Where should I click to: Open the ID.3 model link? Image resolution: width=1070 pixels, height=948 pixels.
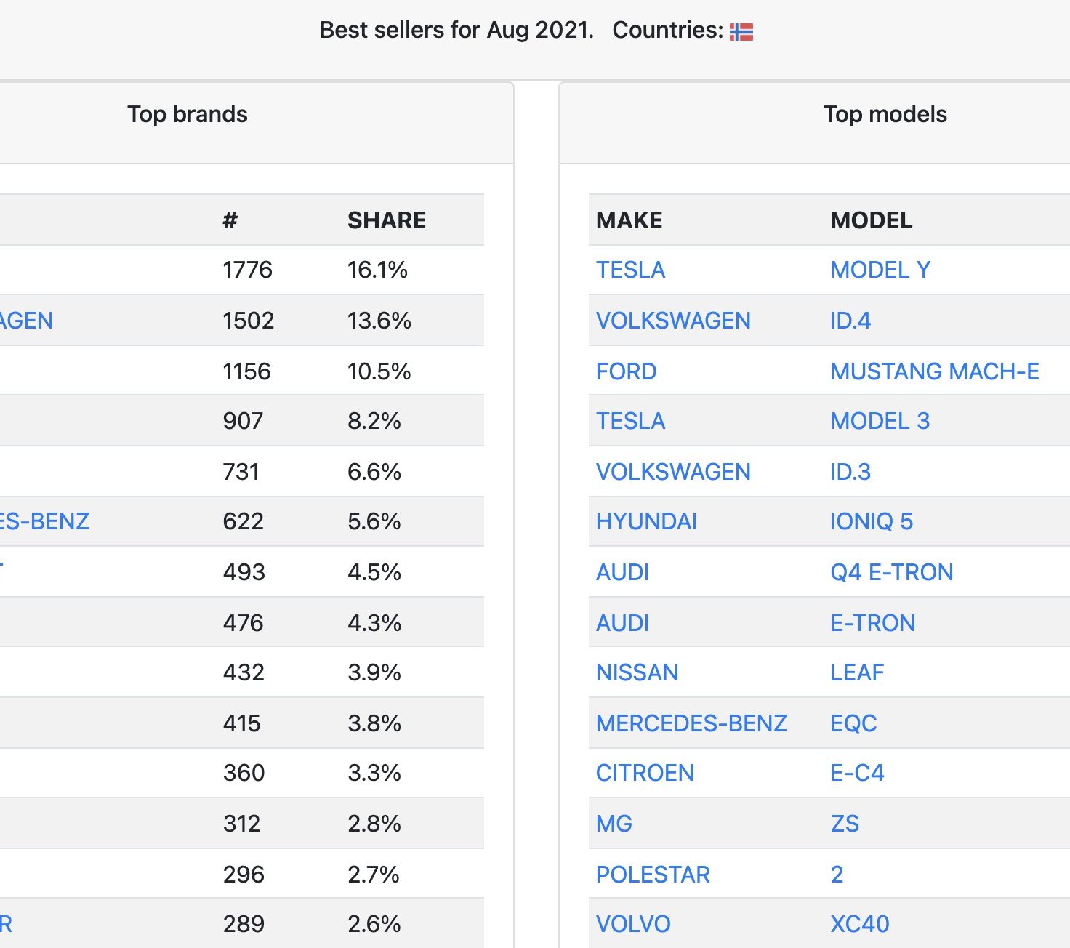point(850,472)
